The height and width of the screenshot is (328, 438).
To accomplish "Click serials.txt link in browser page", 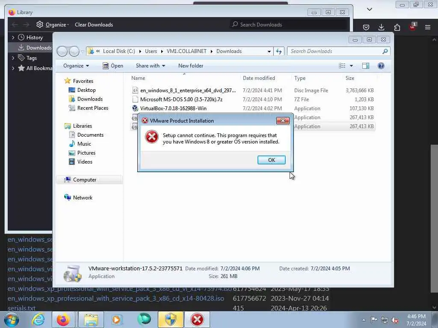I will pyautogui.click(x=21, y=308).
